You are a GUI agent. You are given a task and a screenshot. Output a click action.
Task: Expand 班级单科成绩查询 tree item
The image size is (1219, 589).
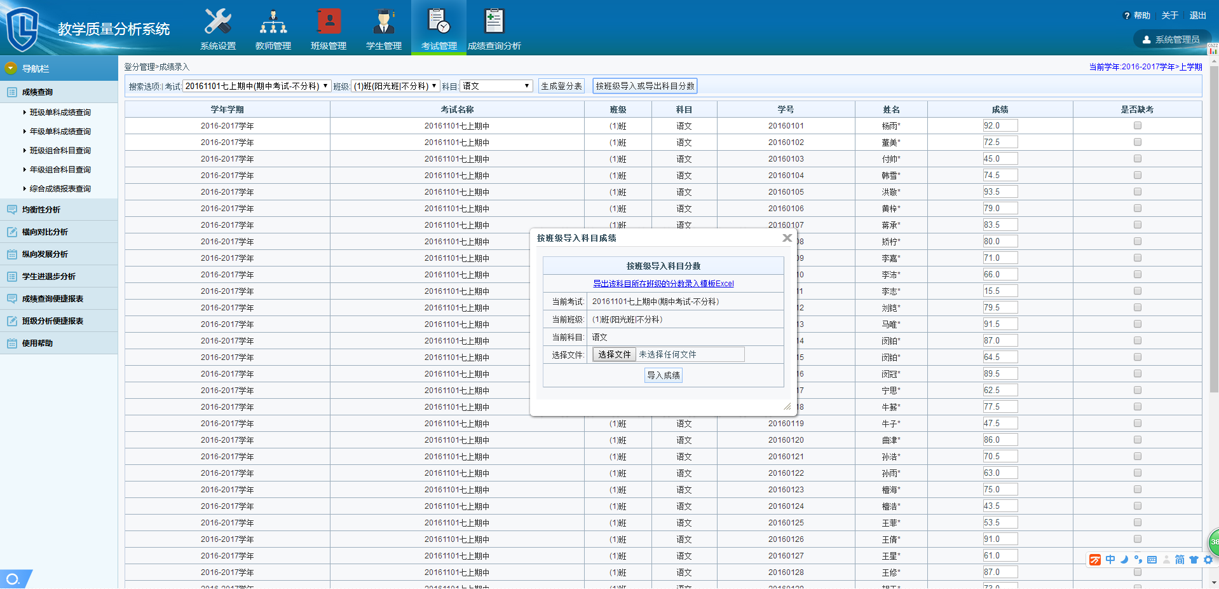pyautogui.click(x=25, y=113)
